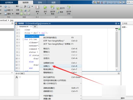133x100 pixels.
Task: Click editor scrollbar up arrow
Action: pos(117,30)
